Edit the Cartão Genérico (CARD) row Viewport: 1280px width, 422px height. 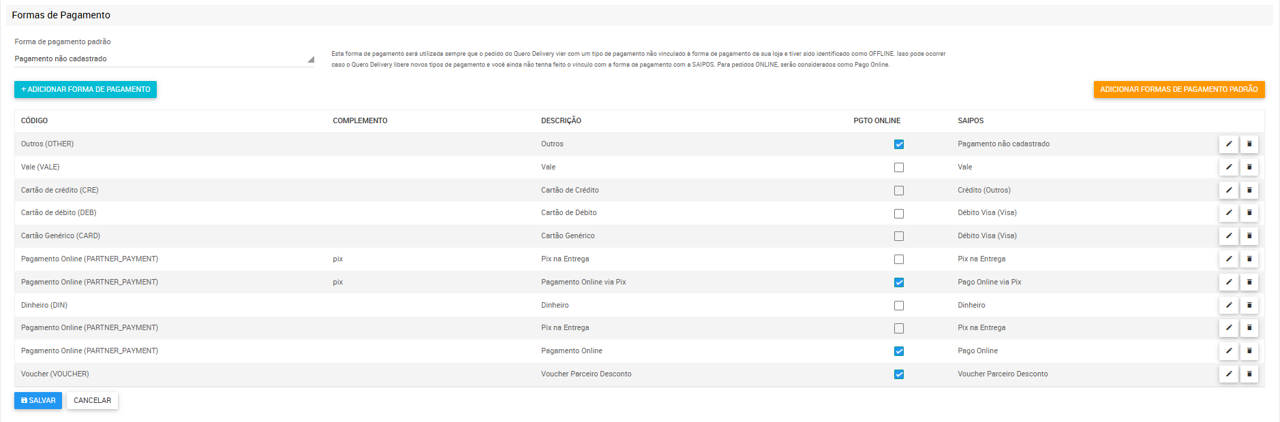1228,236
